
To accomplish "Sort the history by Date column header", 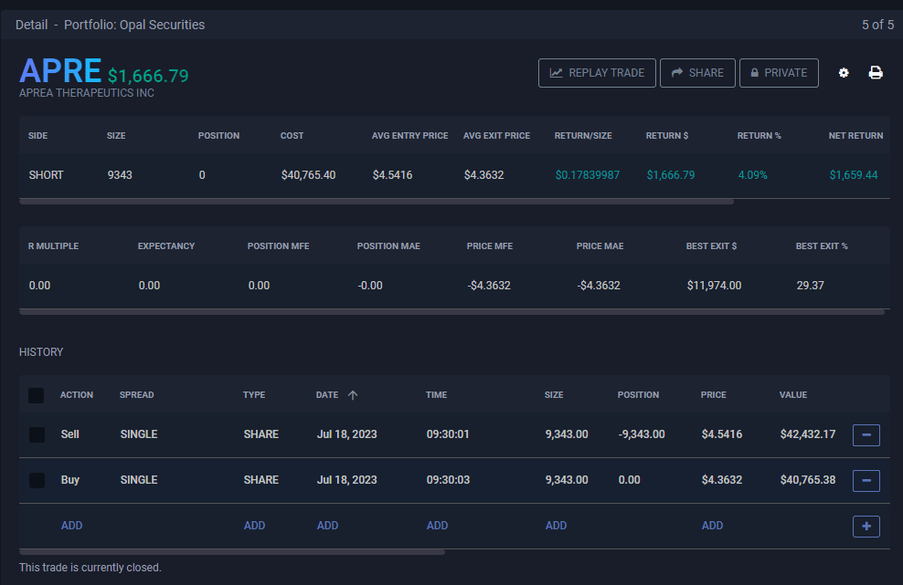I will click(x=327, y=395).
